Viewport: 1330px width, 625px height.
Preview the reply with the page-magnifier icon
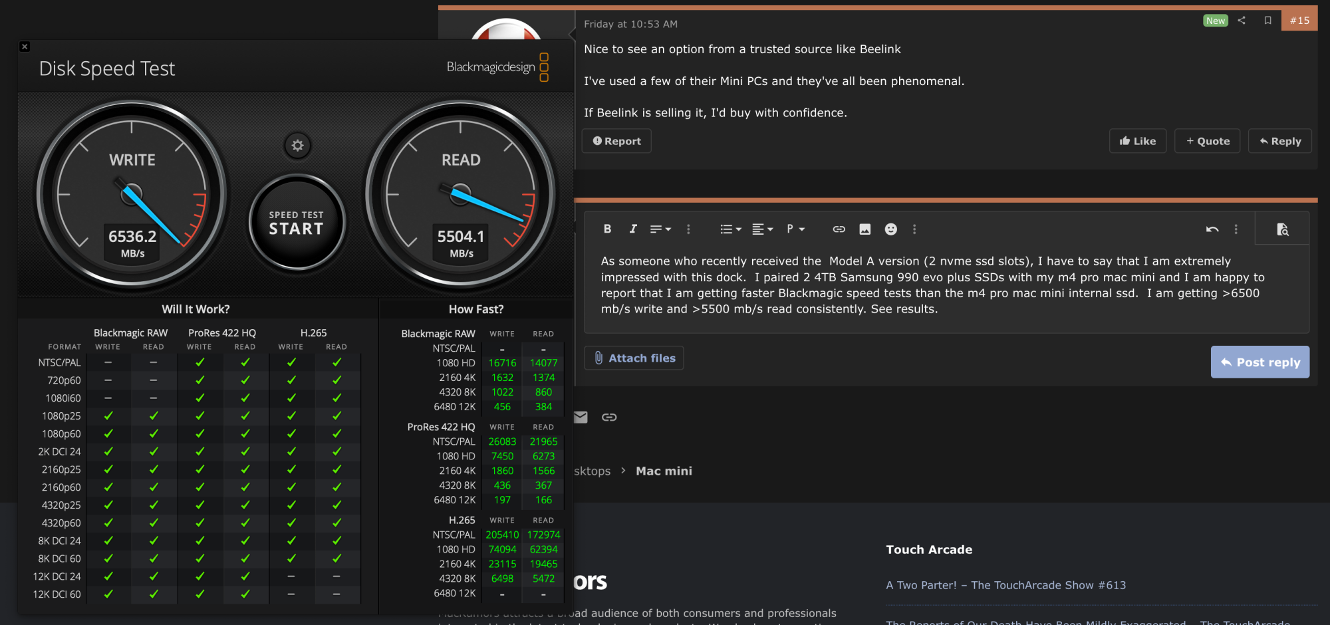pos(1283,229)
